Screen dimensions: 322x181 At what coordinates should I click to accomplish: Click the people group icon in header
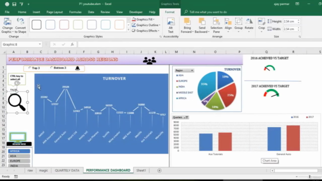149,60
